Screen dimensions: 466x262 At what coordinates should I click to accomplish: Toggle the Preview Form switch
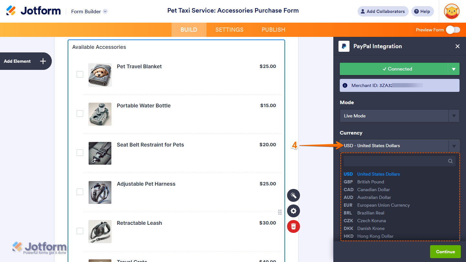(453, 30)
